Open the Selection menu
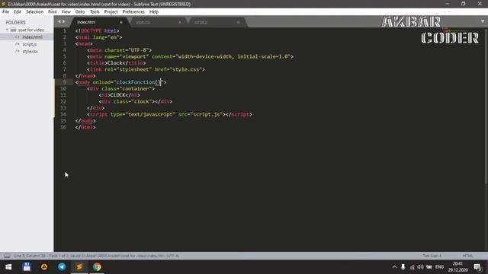Viewport: 488px width, 274px height. pos(34,12)
